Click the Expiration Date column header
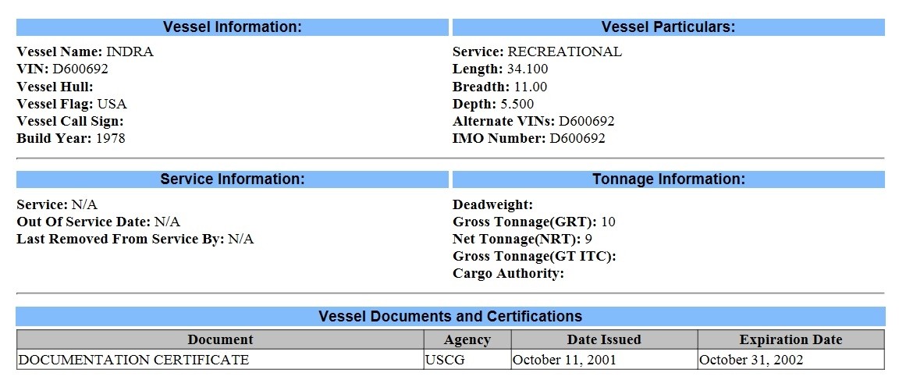The image size is (899, 380). coord(791,339)
